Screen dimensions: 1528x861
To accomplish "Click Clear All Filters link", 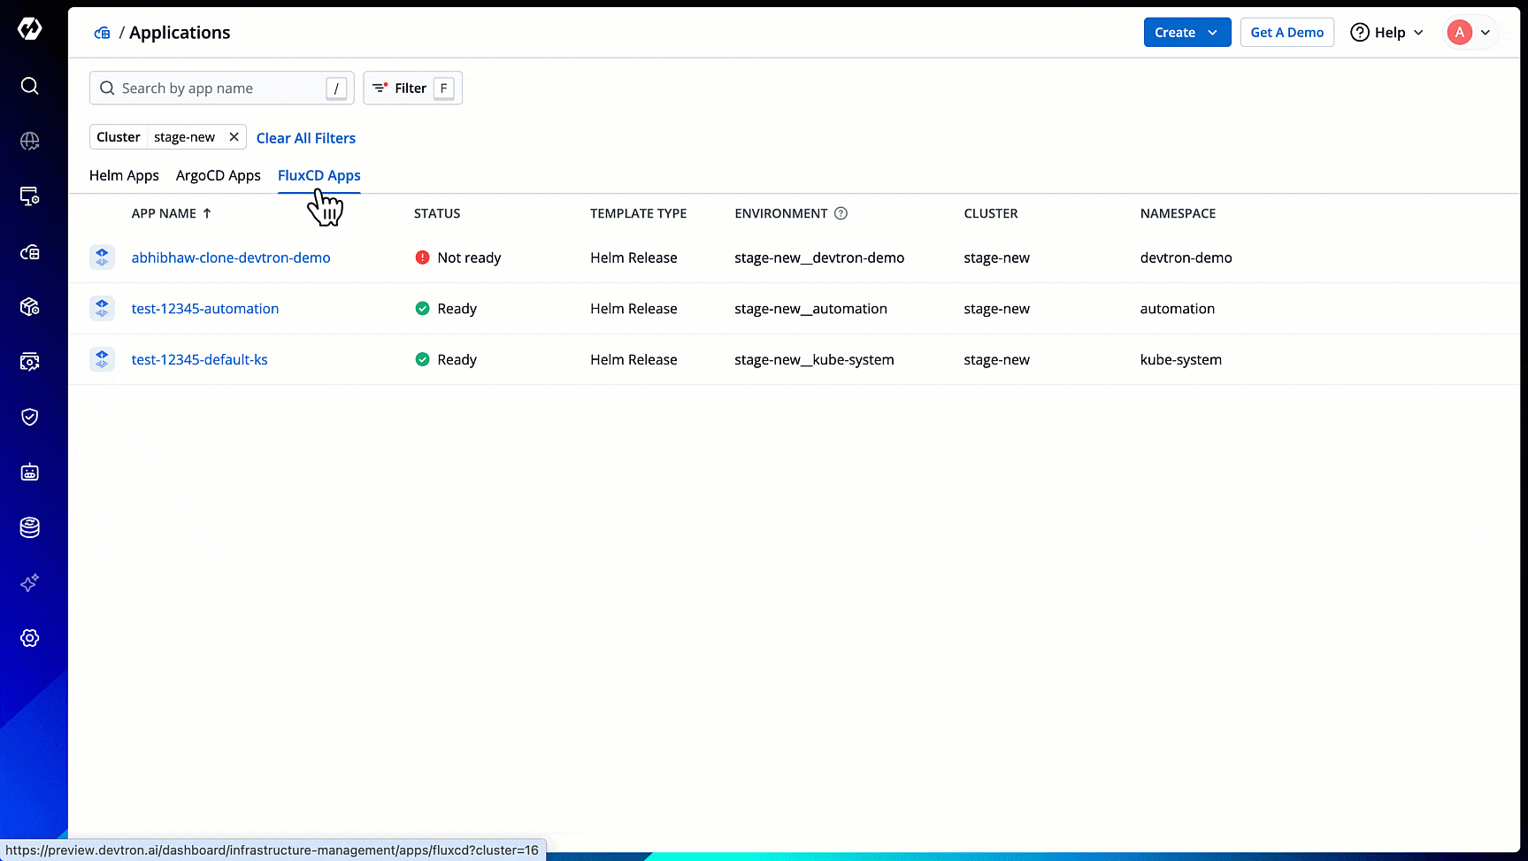I will pyautogui.click(x=305, y=138).
